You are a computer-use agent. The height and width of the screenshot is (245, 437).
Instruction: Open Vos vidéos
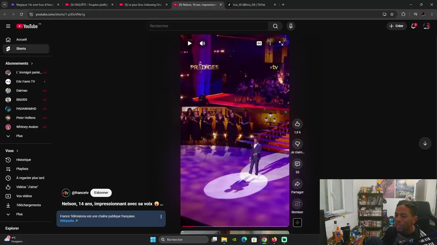26,196
